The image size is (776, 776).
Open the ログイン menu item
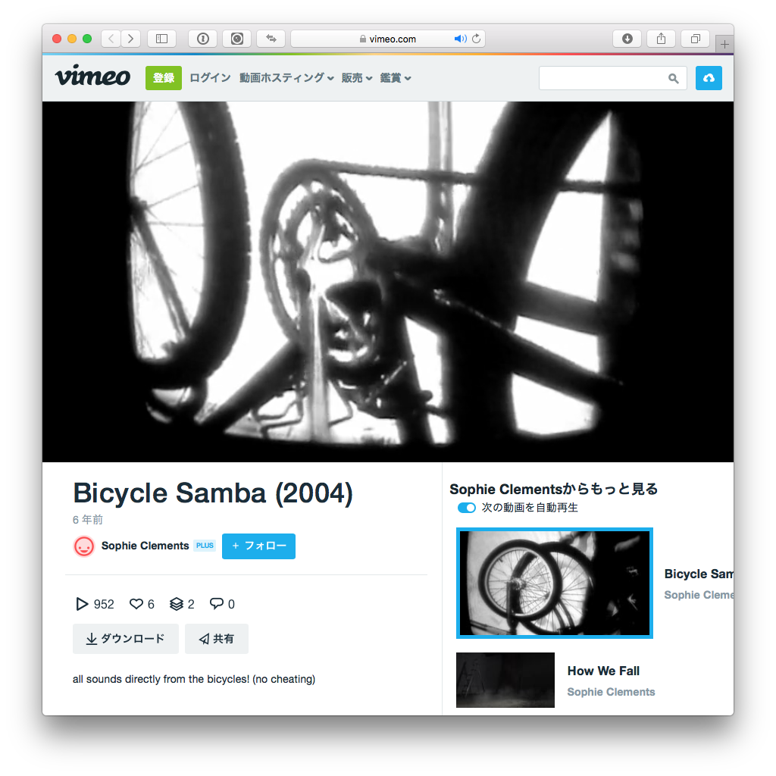(x=211, y=78)
